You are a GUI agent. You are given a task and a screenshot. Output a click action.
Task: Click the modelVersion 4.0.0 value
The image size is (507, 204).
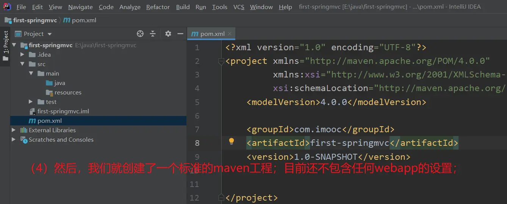coord(334,102)
